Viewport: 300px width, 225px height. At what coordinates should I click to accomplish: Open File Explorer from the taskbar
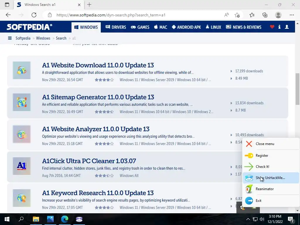tap(36, 219)
